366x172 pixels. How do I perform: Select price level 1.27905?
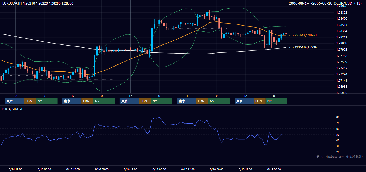[342, 50]
